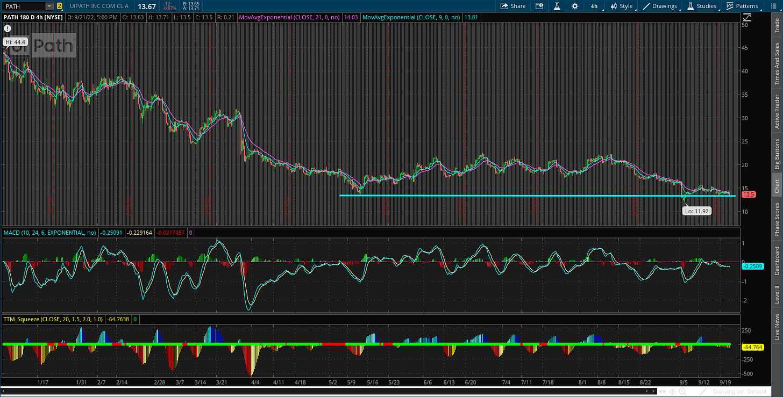This screenshot has width=783, height=397.
Task: Expand the PATH symbol dropdown arrow
Action: tap(49, 6)
